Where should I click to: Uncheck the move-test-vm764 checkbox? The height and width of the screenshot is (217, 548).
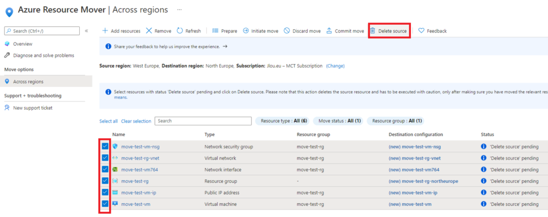coord(105,169)
